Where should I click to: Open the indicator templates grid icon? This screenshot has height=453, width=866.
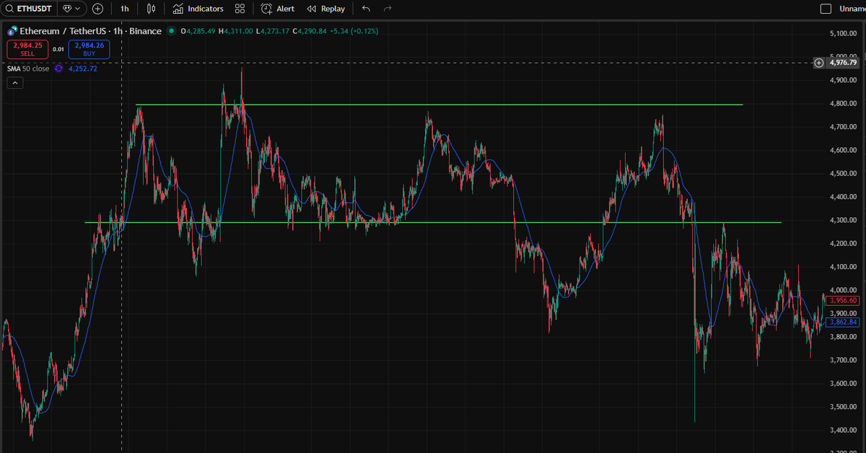[x=240, y=9]
